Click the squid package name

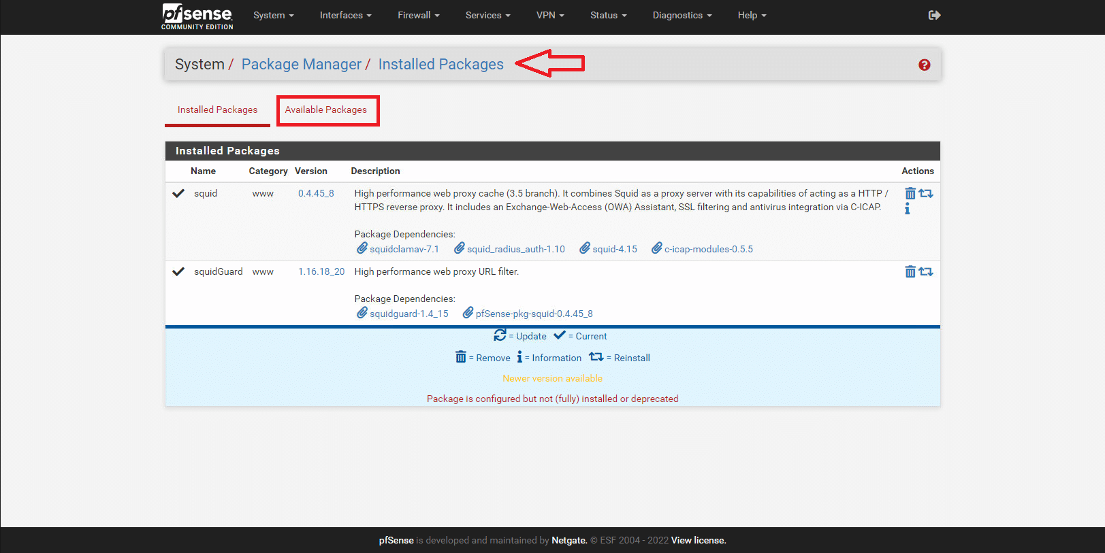[x=206, y=193]
